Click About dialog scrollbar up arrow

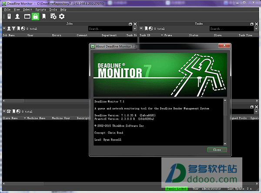(x=225, y=100)
